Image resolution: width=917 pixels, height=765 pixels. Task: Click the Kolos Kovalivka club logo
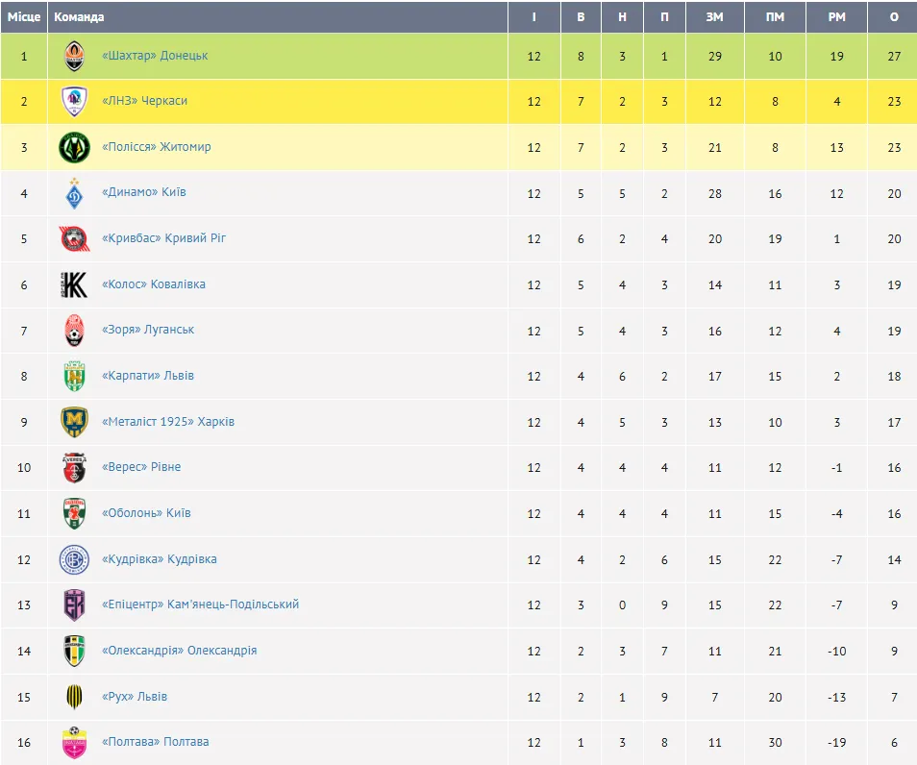74,284
